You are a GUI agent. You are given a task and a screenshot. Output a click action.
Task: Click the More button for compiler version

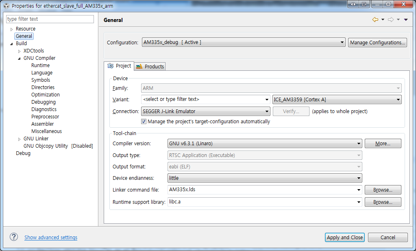tap(383, 144)
